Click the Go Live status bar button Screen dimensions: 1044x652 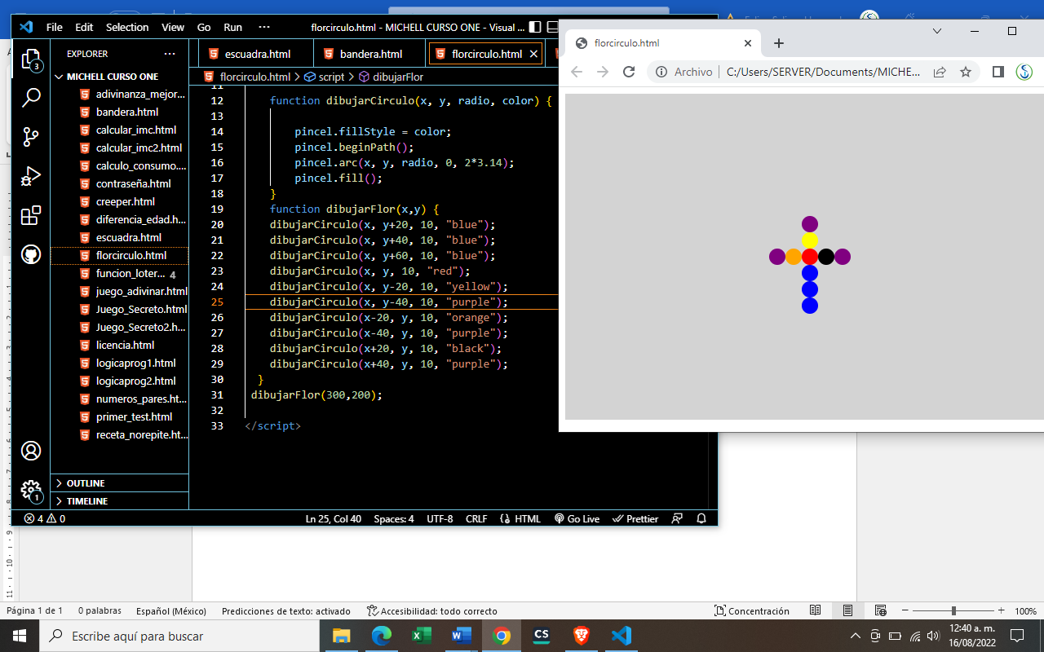(x=577, y=518)
